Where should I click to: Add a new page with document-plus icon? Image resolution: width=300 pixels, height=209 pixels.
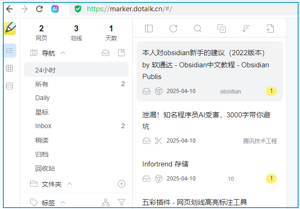point(270,29)
